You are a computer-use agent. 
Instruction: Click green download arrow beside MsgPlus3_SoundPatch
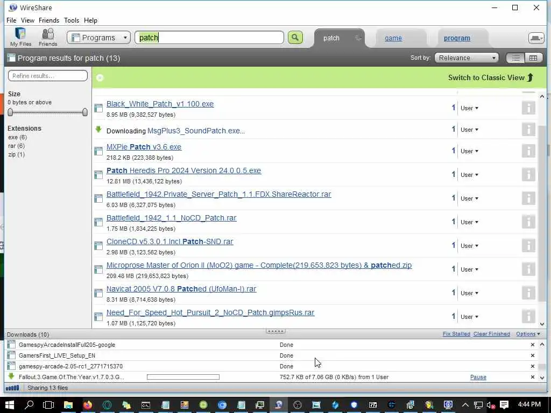pos(98,129)
